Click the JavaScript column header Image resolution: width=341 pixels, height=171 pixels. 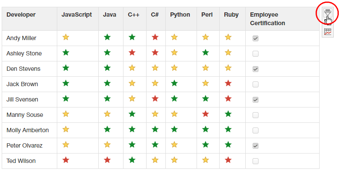click(x=77, y=15)
